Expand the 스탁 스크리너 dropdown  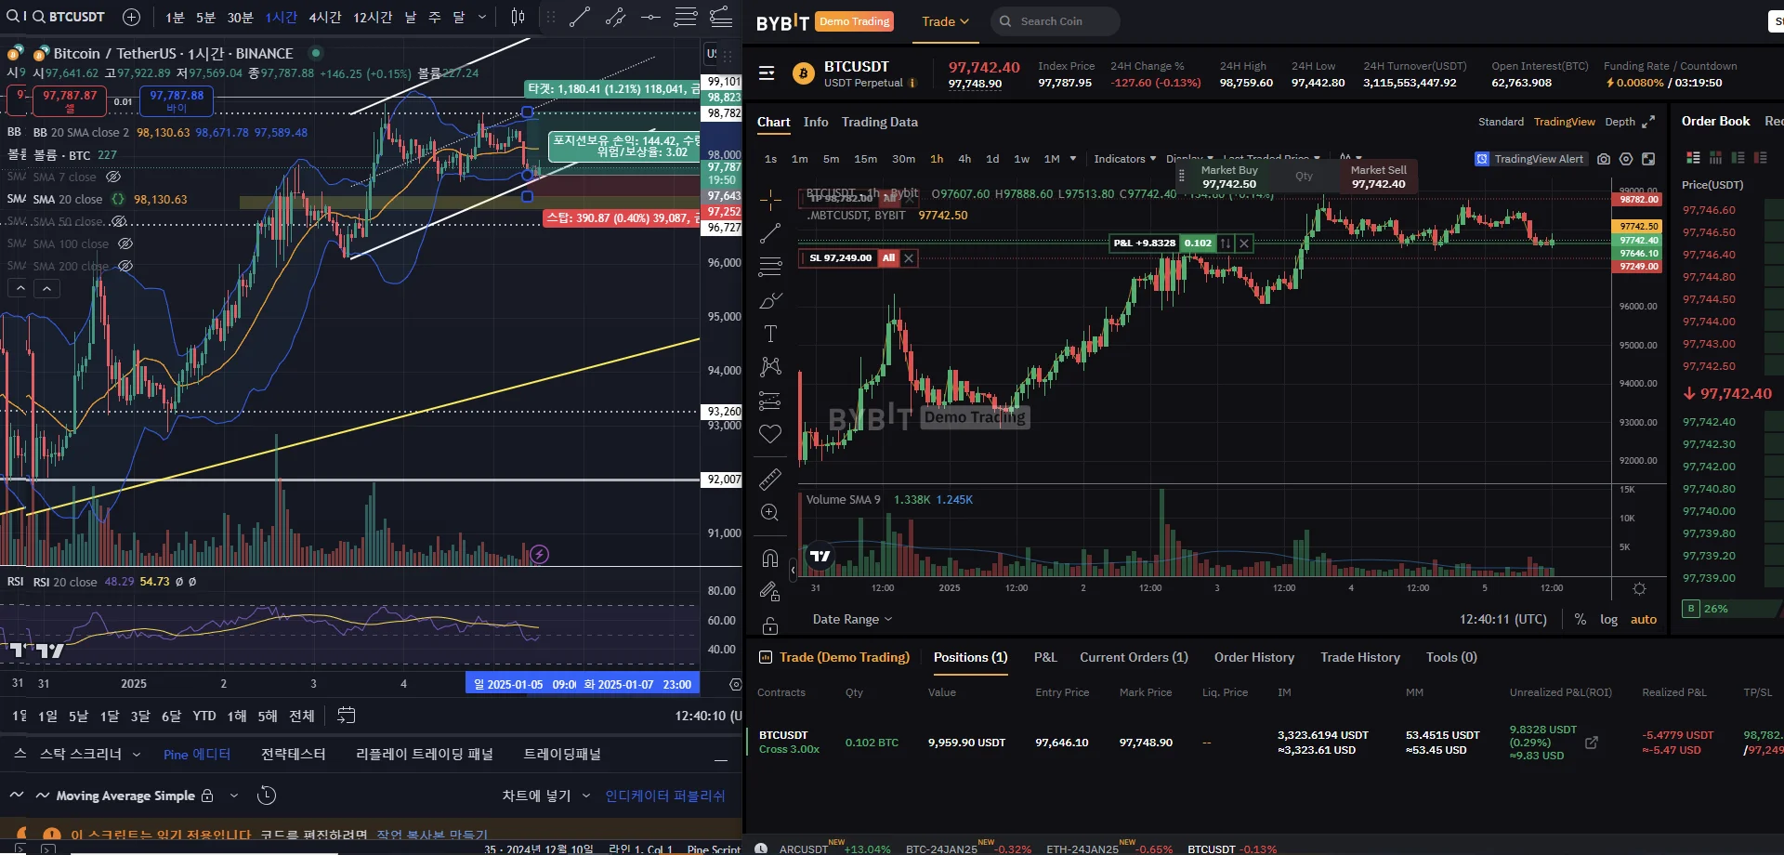pos(137,755)
